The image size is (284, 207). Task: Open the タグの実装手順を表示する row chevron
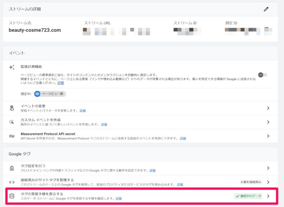coord(268,196)
